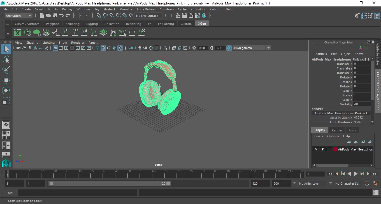Toggle the viewport grid display button
Image resolution: width=381 pixels, height=204 pixels.
click(x=55, y=48)
